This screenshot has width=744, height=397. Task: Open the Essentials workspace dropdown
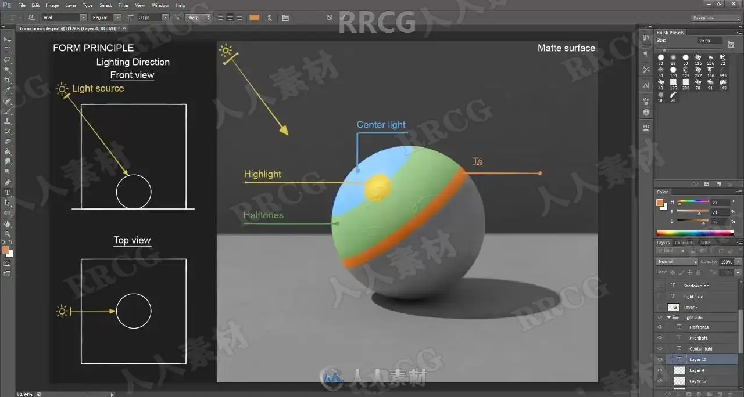coord(716,17)
